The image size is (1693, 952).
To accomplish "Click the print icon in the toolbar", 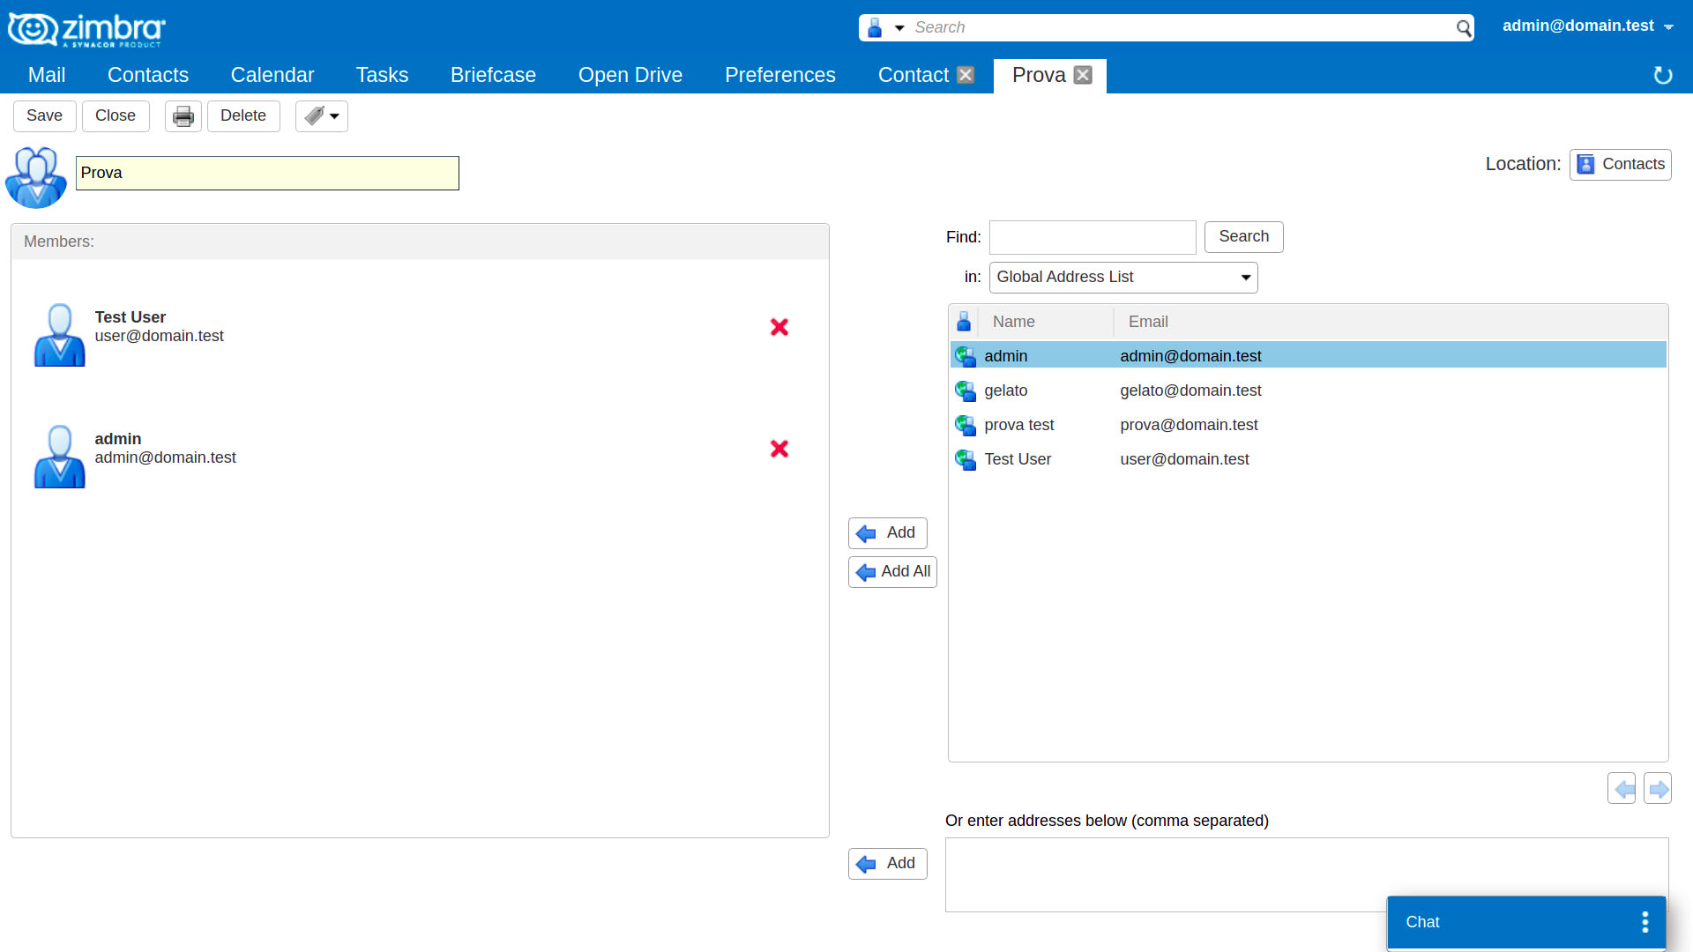I will point(183,115).
